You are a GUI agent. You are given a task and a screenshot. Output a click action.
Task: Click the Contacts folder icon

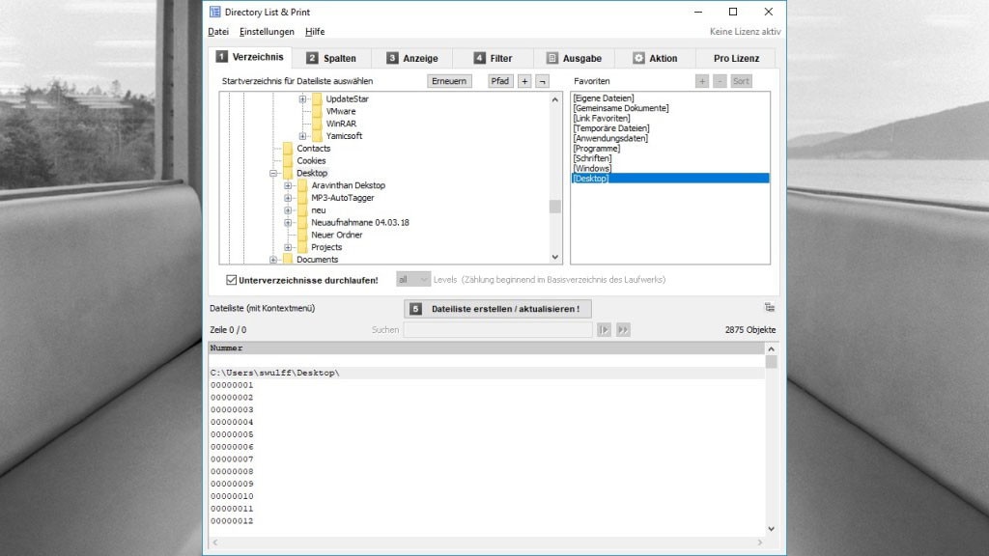[x=288, y=149]
